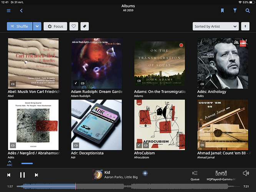The image size is (256, 192).
Task: Open the Abel Carl Friedrich album cover
Action: tap(33, 63)
